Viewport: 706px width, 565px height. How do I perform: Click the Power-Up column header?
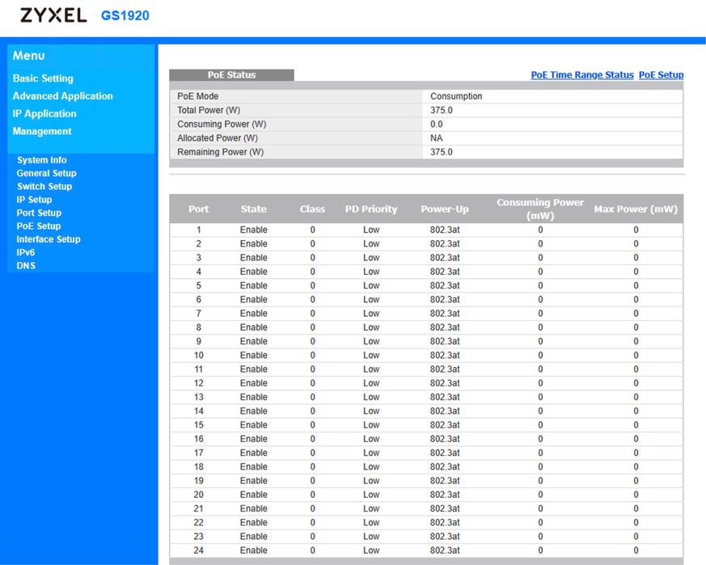click(445, 209)
